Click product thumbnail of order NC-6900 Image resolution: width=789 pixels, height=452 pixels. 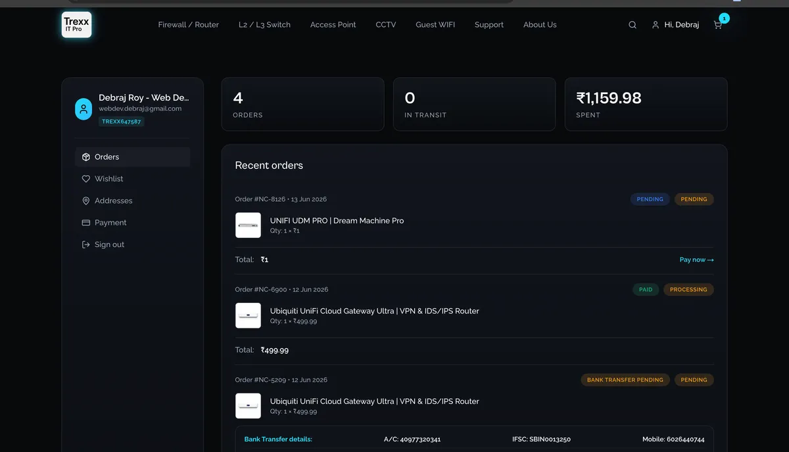[249, 315]
